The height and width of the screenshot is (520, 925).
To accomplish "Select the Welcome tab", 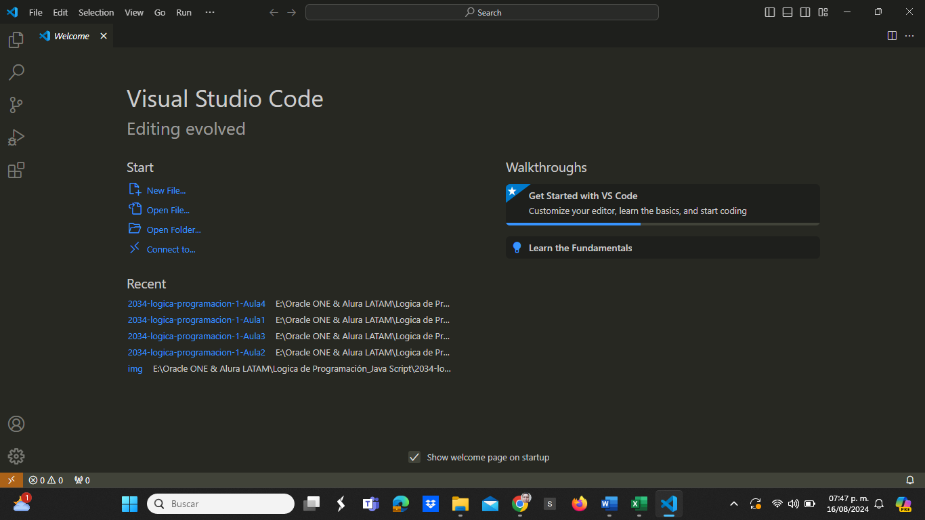I will [x=72, y=36].
